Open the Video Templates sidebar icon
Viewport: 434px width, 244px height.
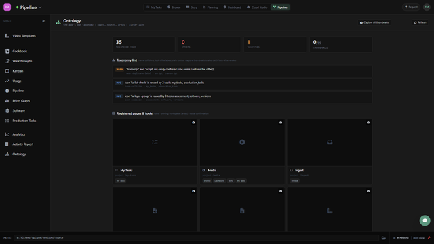7,36
